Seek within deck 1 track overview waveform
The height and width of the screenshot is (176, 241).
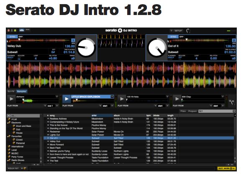tap(39, 40)
